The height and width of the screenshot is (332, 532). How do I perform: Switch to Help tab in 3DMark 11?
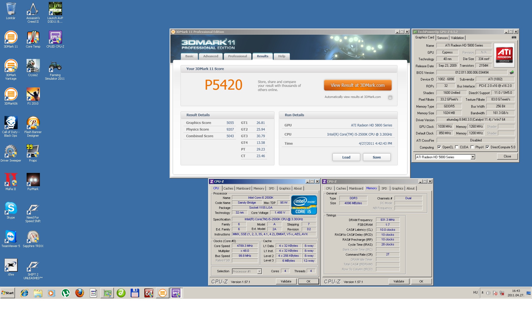click(282, 56)
